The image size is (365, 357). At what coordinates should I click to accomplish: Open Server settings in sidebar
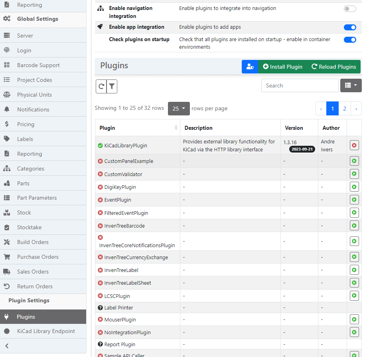pyautogui.click(x=43, y=36)
